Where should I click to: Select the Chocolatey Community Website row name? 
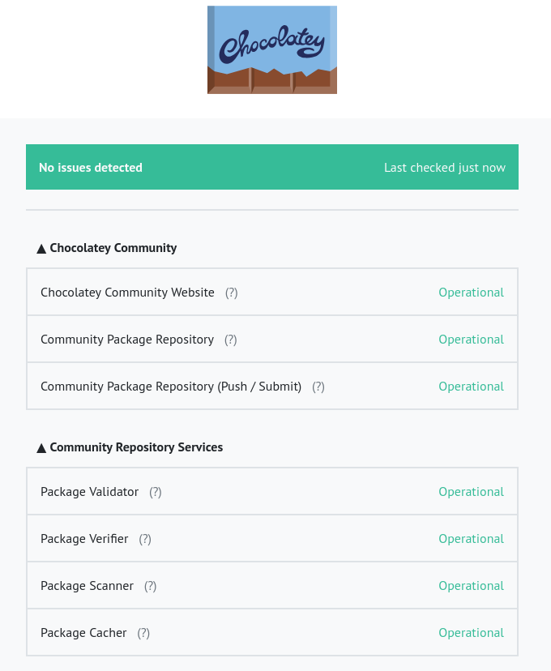pyautogui.click(x=127, y=293)
